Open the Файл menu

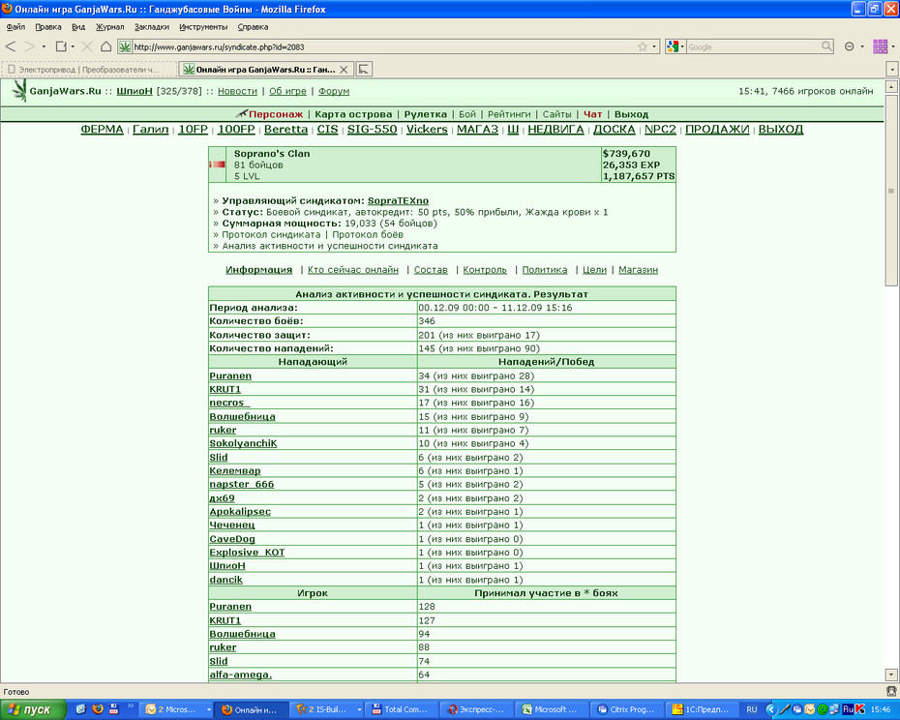[x=15, y=27]
